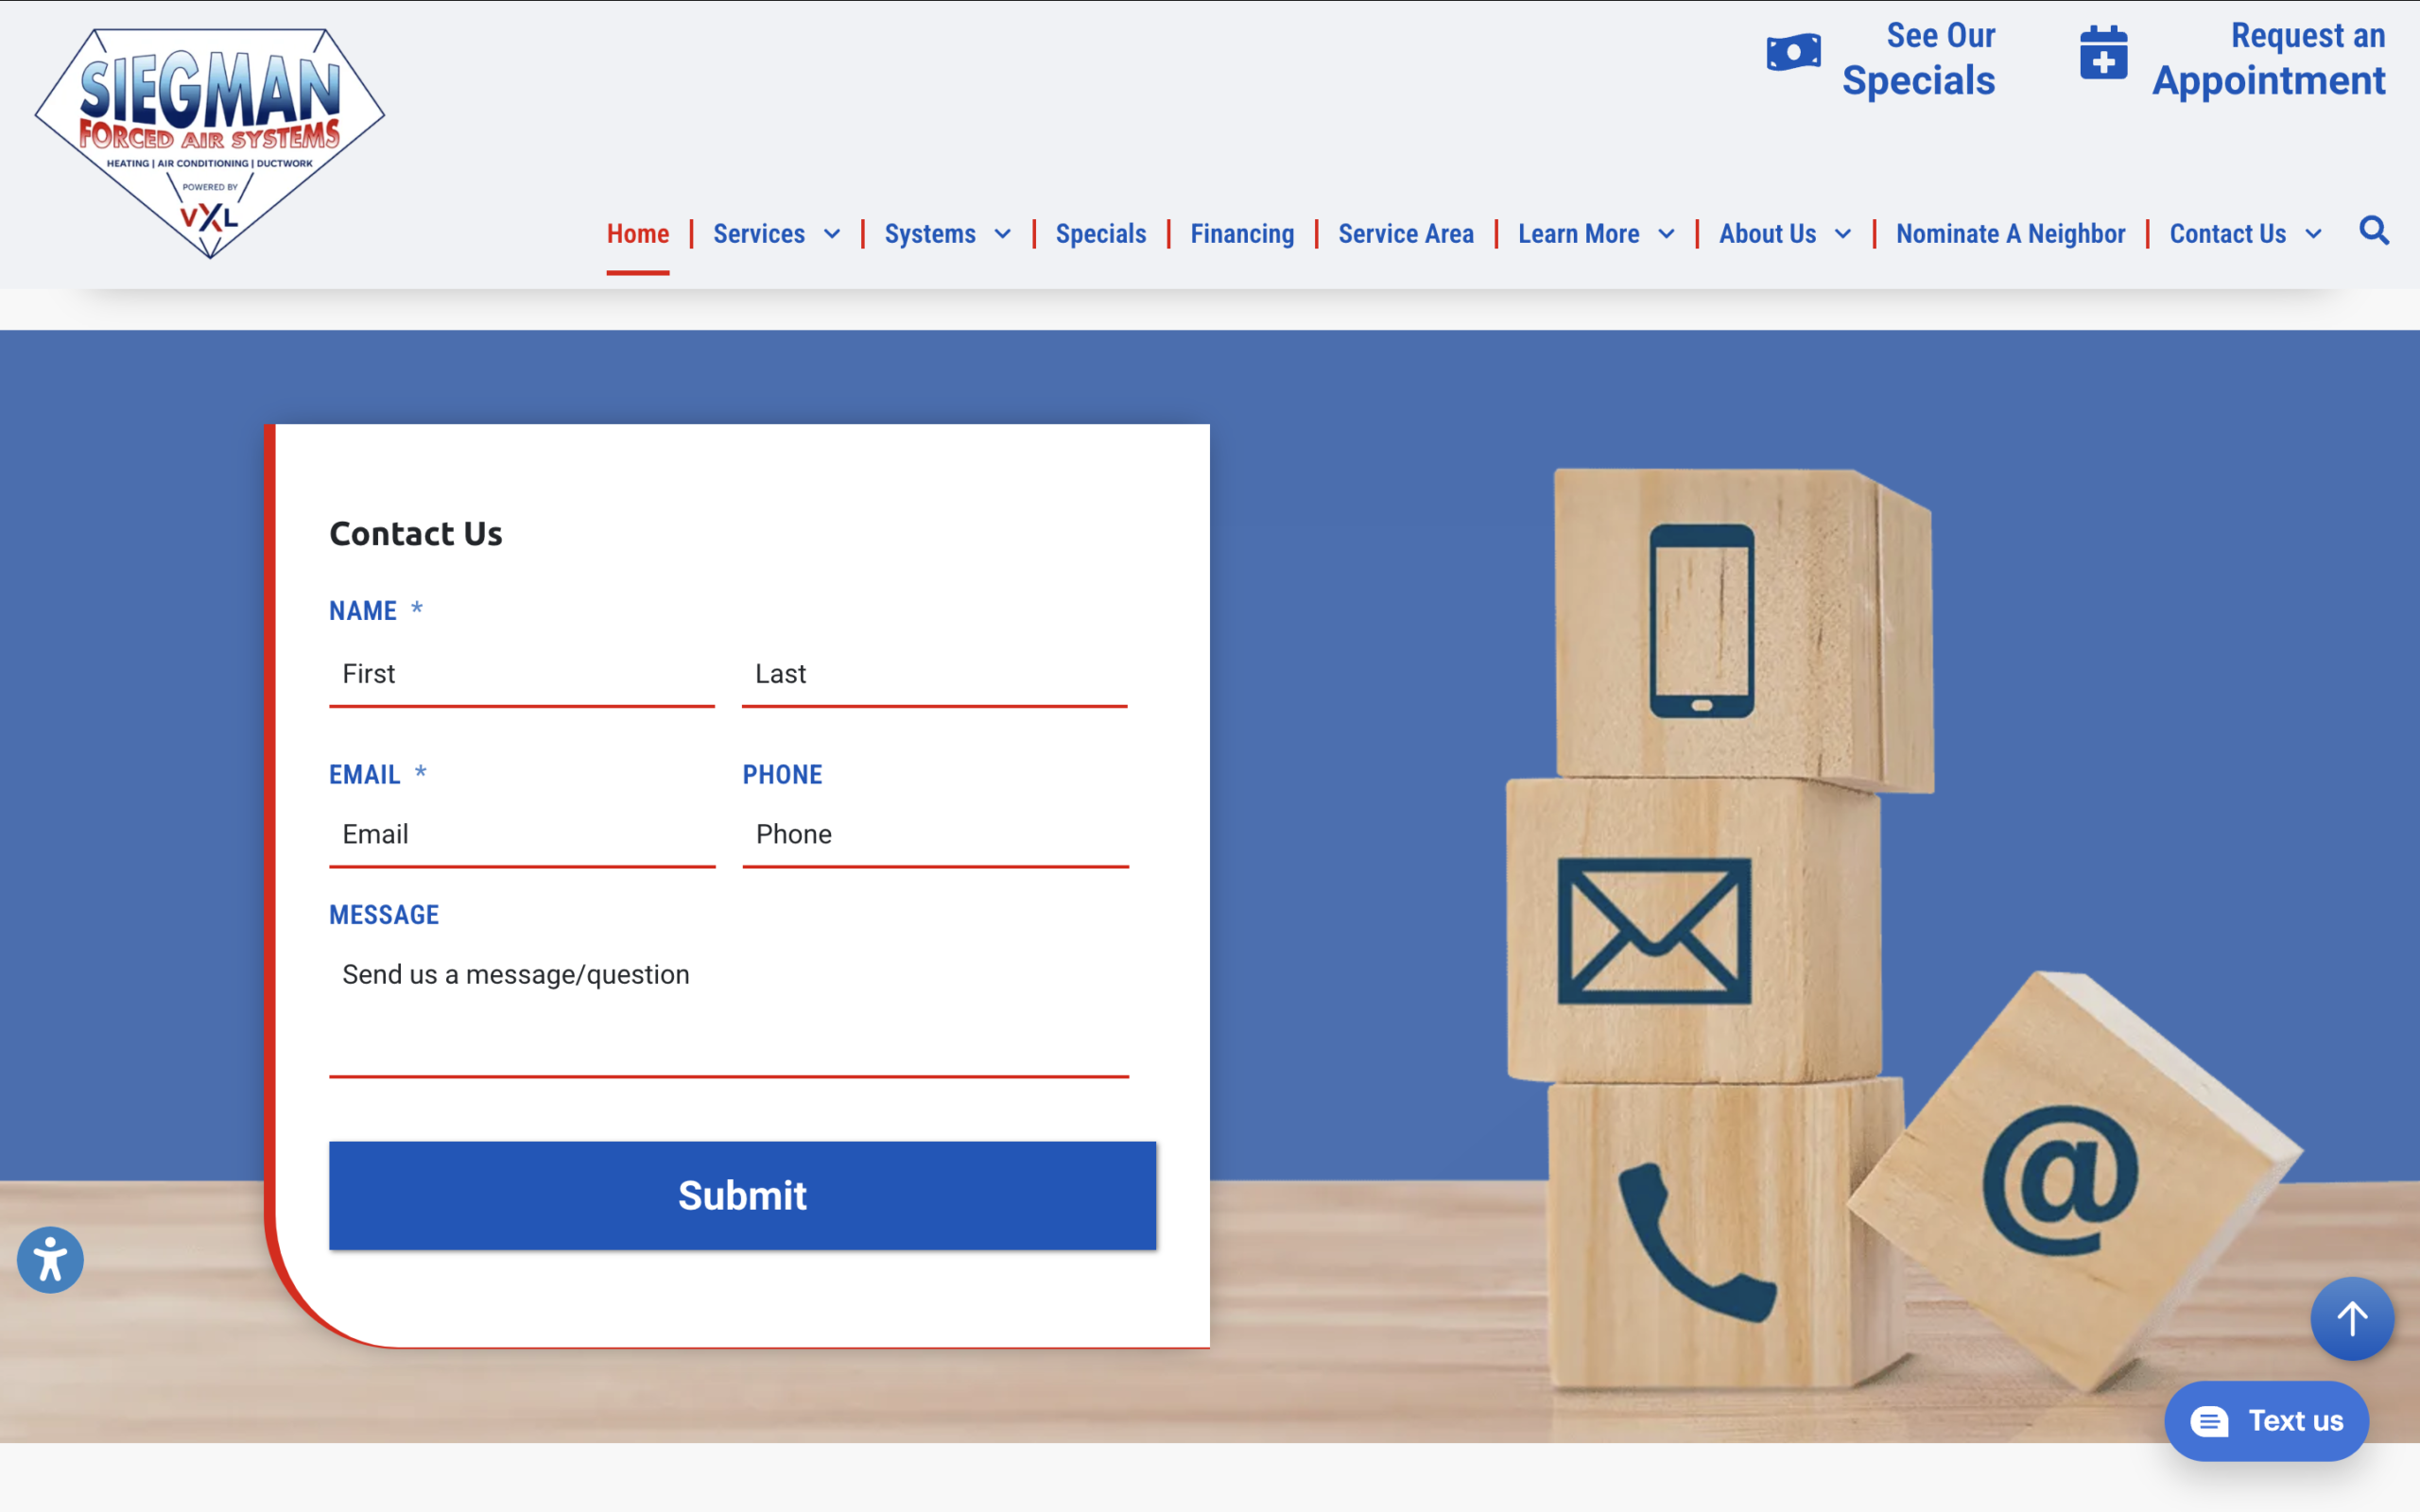Expand the Learn More chevron
Viewport: 2420px width, 1512px height.
(x=1666, y=234)
